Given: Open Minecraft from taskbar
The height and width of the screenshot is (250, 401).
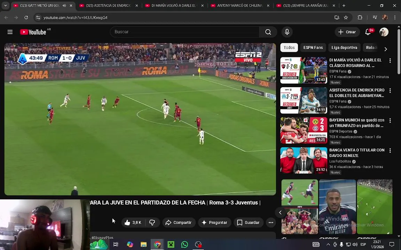Looking at the screenshot, I should (x=171, y=244).
